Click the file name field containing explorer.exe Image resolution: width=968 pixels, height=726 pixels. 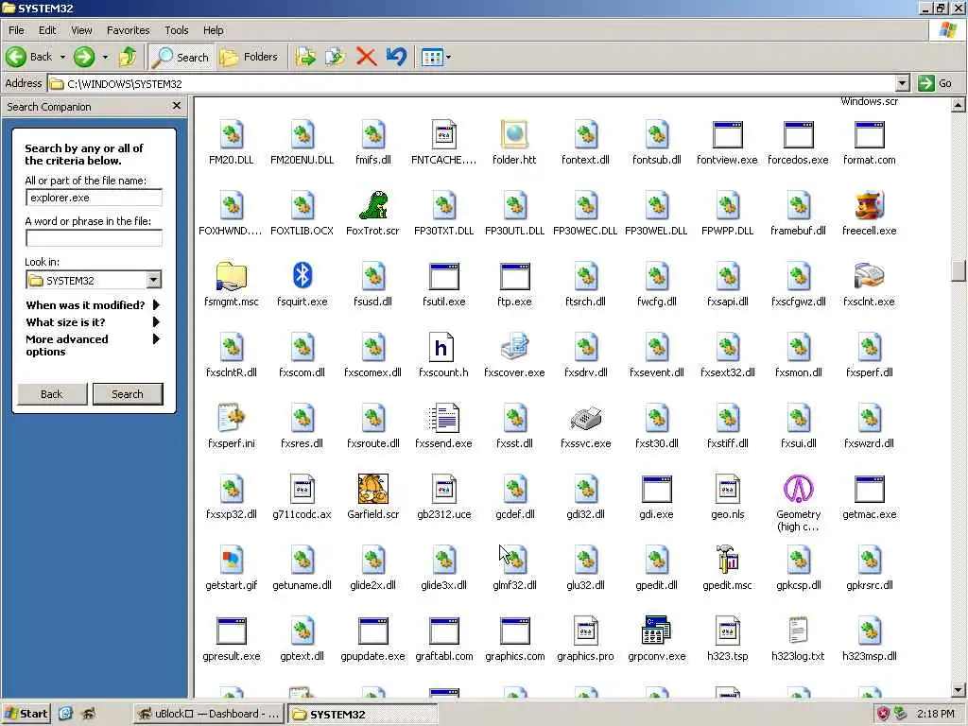(x=94, y=198)
